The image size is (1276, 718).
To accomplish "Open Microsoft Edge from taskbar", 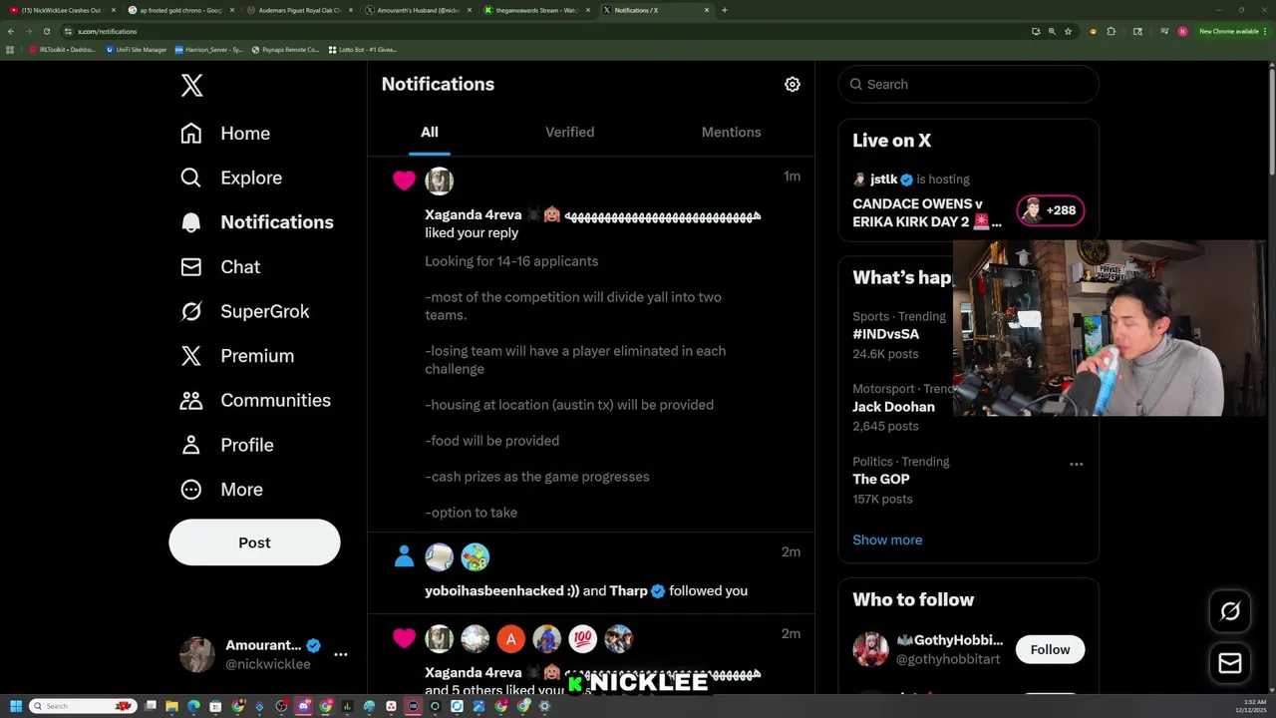I will [193, 706].
